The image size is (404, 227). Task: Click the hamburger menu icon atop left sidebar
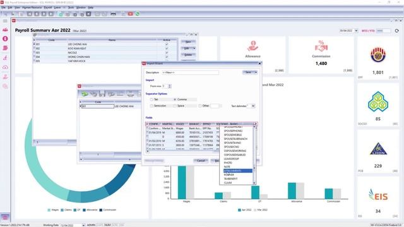coord(5,21)
